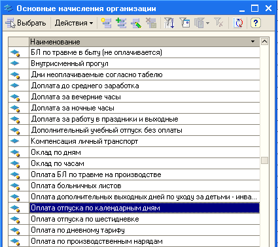Image resolution: width=278 pixels, height=247 pixels.
Task: Open filter and sort settings icon
Action: [169, 23]
